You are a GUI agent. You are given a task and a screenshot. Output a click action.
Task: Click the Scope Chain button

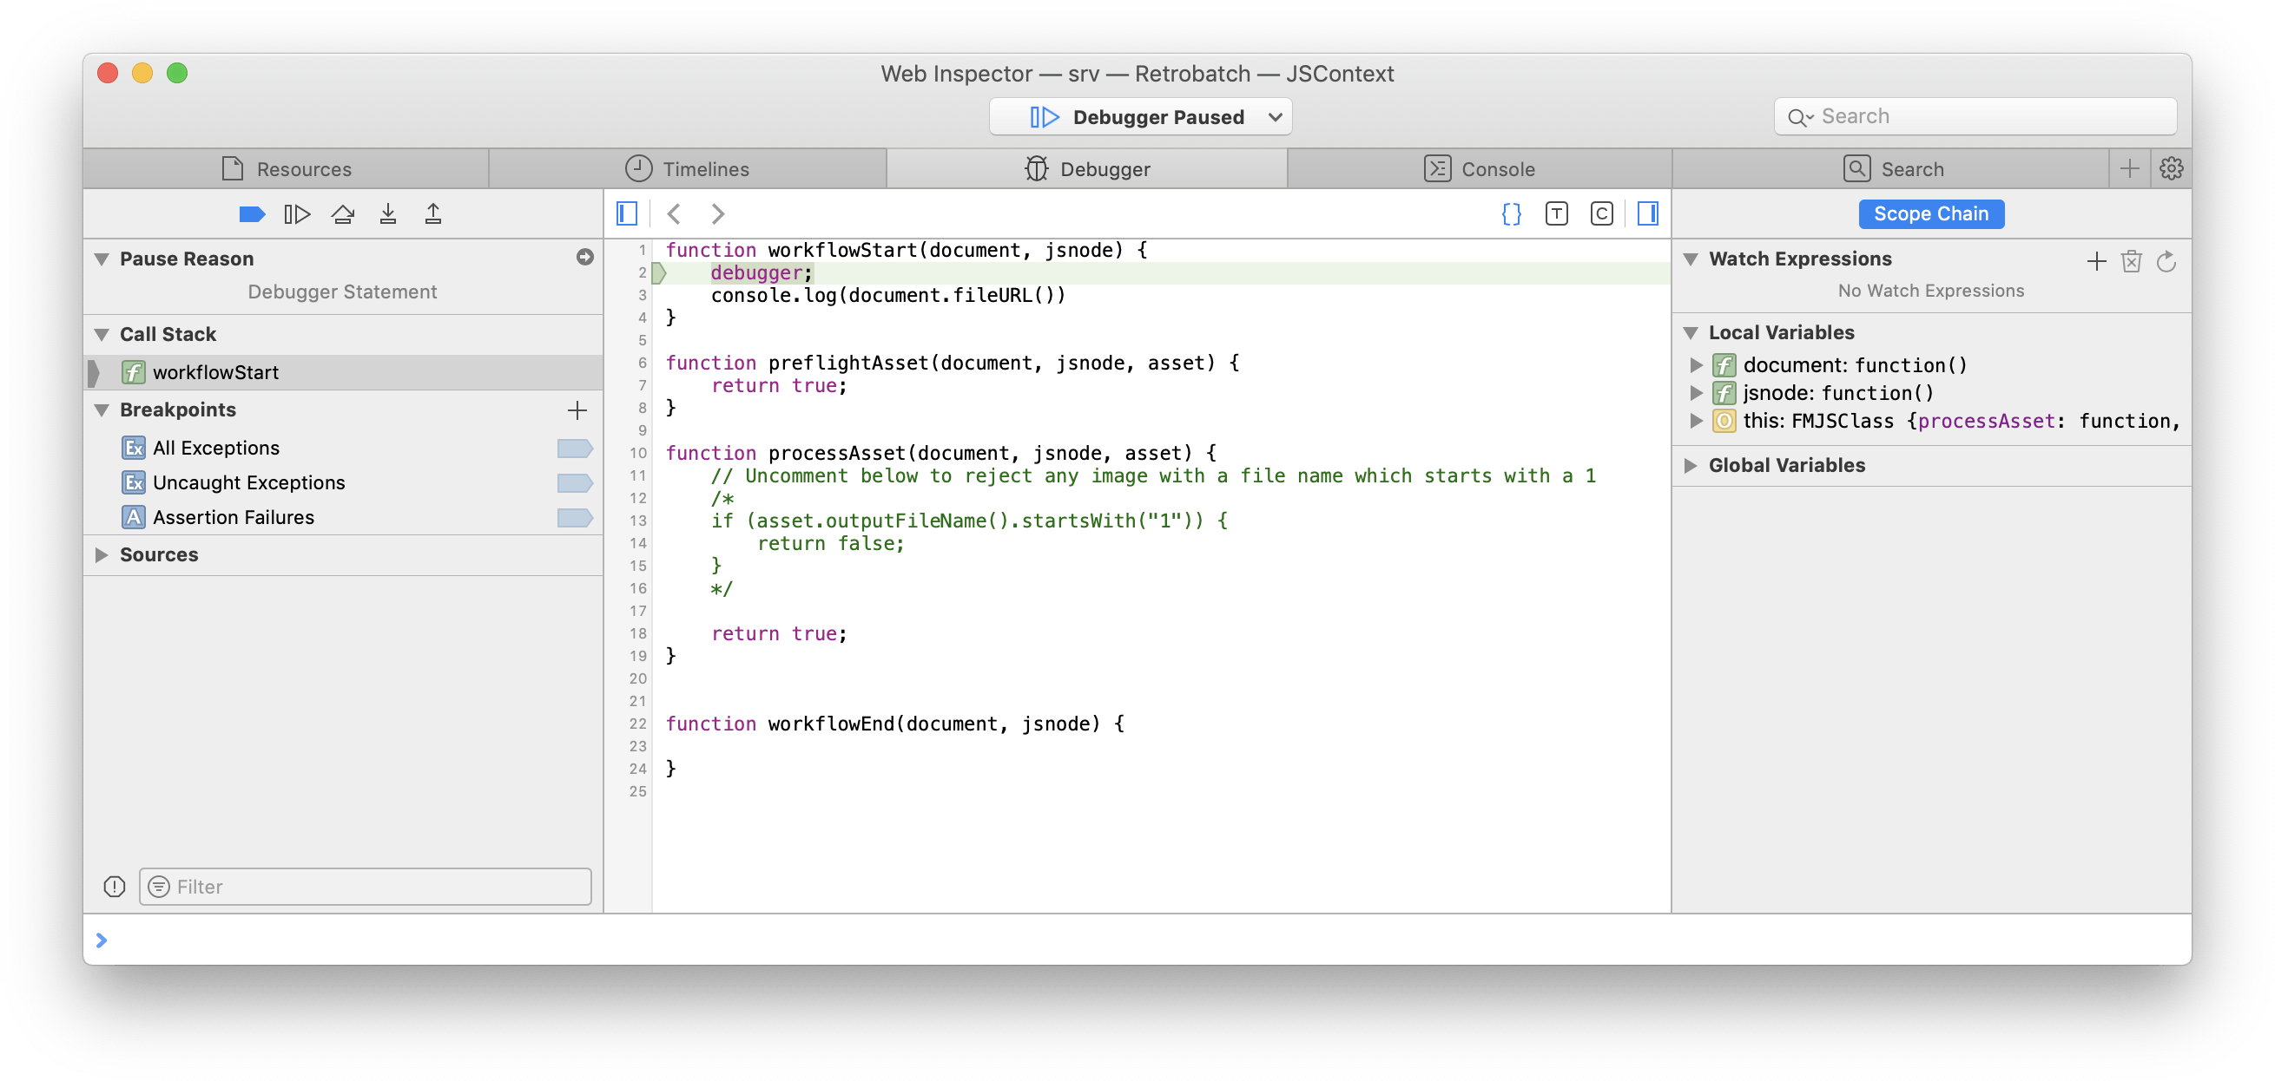click(x=1930, y=214)
